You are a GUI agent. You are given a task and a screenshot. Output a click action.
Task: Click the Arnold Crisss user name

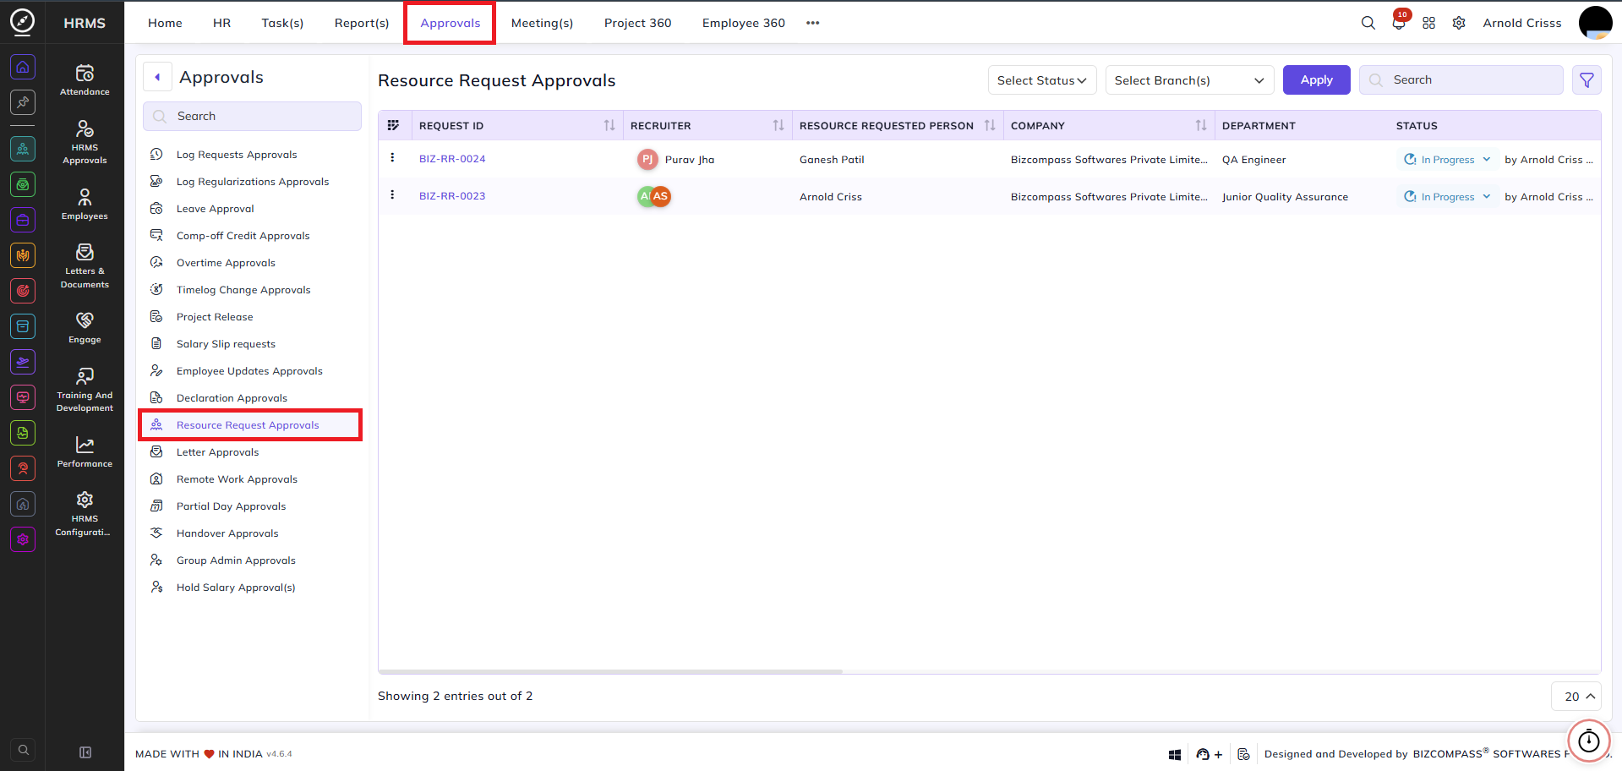1521,23
